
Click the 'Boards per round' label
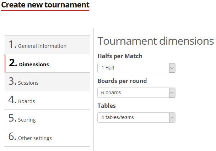(x=122, y=81)
